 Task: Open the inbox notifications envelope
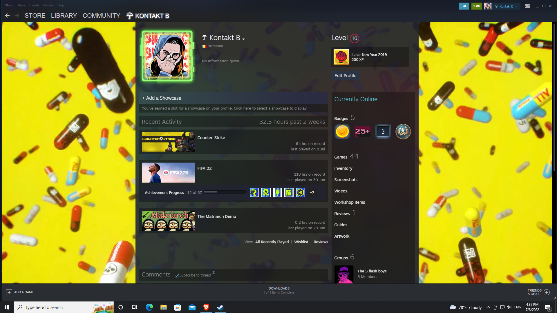tap(476, 6)
